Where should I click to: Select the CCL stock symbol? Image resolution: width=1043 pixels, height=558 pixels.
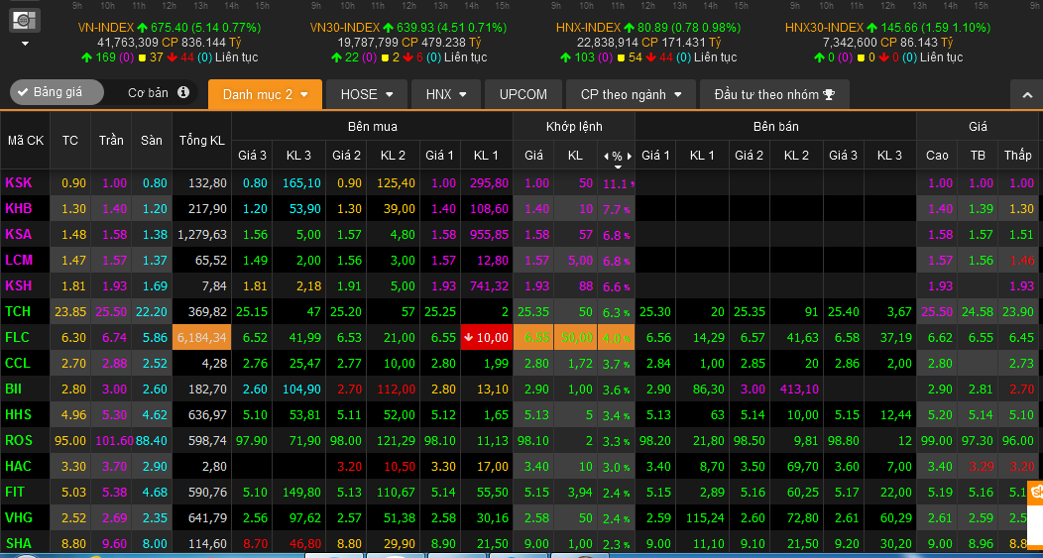[18, 363]
